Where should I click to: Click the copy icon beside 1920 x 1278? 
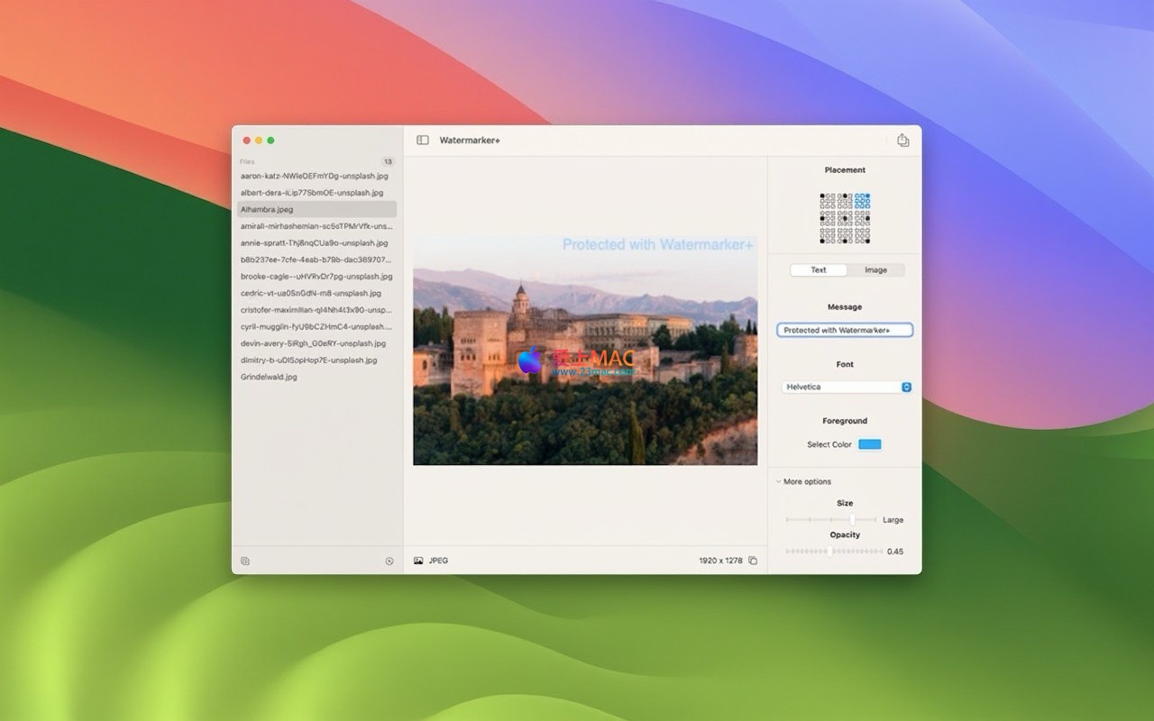click(x=753, y=561)
